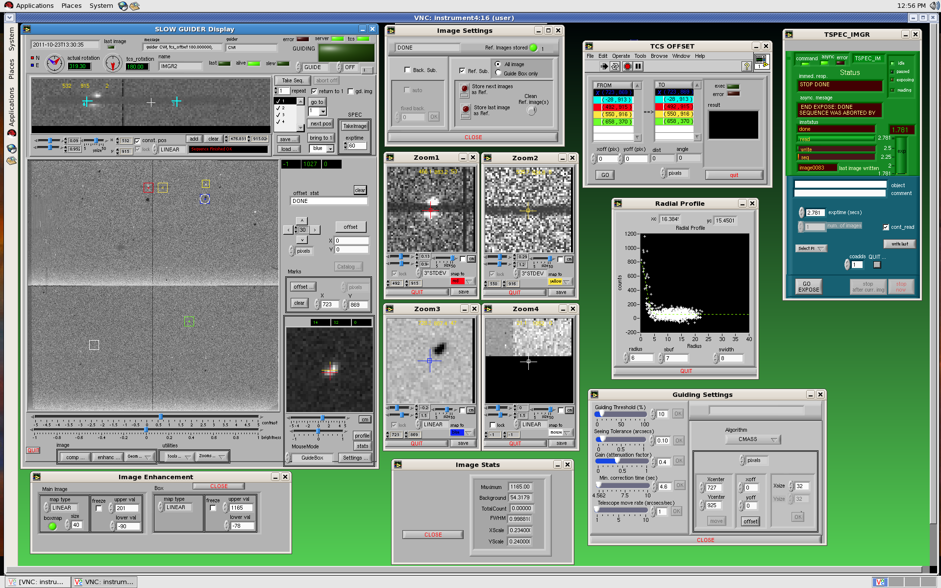Select 'All image' radio button

tap(498, 64)
